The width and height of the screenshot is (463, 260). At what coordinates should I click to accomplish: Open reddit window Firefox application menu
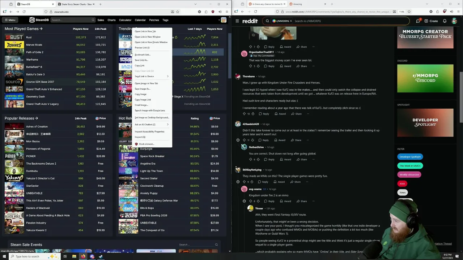tap(459, 12)
